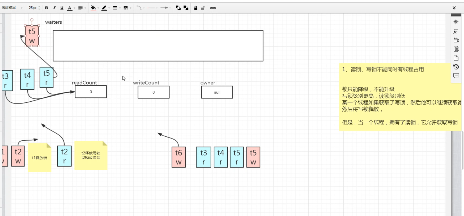The height and width of the screenshot is (216, 464).
Task: Collapse the toolbar with the double chevron
Action: (454, 8)
